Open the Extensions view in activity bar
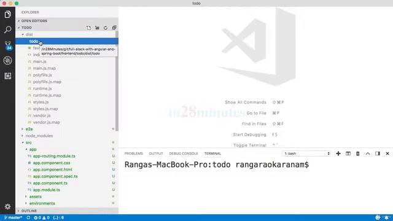The image size is (393, 221). [x=7, y=76]
